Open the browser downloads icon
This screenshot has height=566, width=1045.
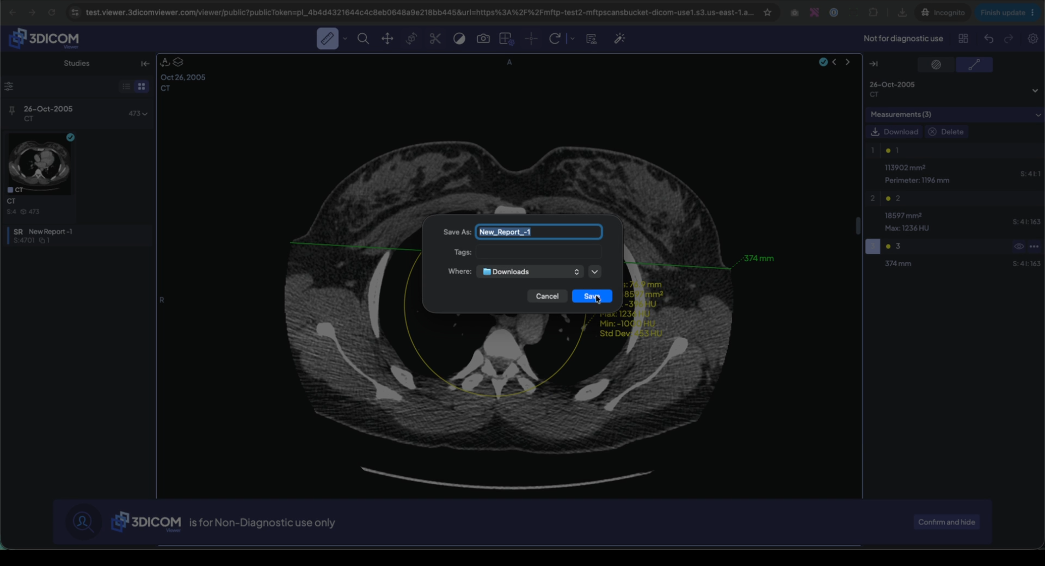tap(902, 13)
